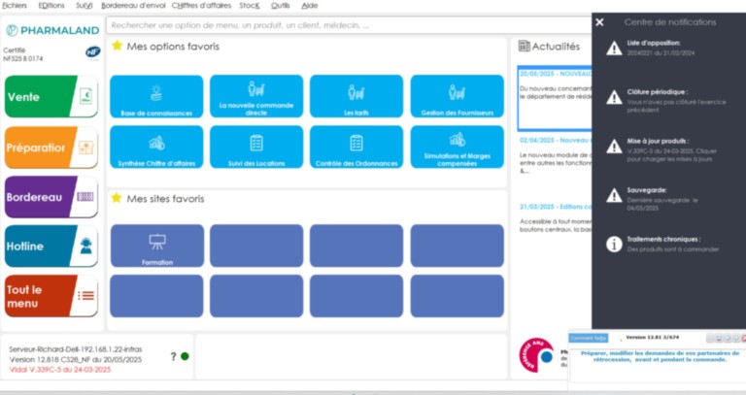Close the Centre de notifications panel
Viewport: 746px width, 395px height.
[599, 21]
